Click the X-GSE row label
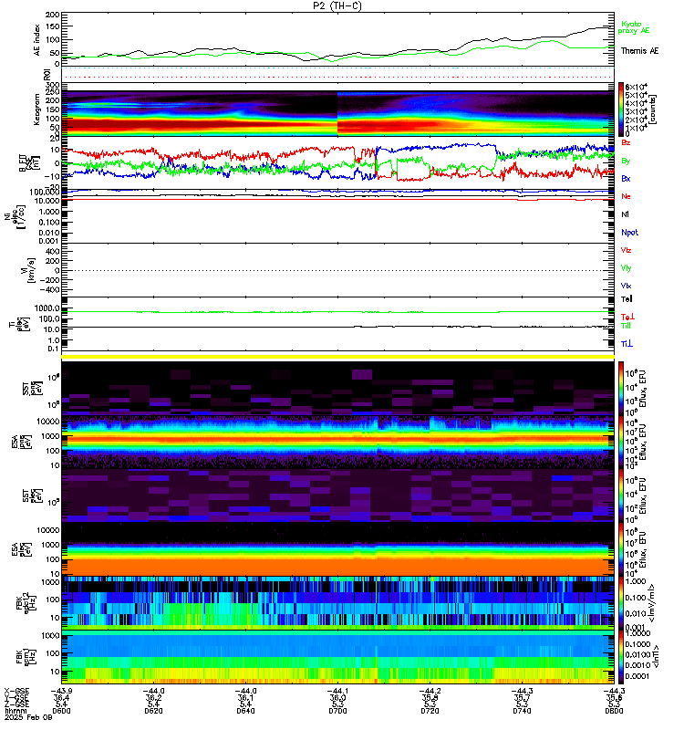 (x=16, y=691)
